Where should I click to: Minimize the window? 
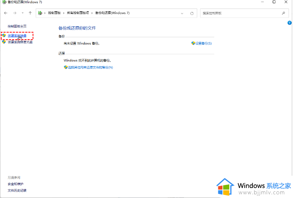click(x=262, y=2)
